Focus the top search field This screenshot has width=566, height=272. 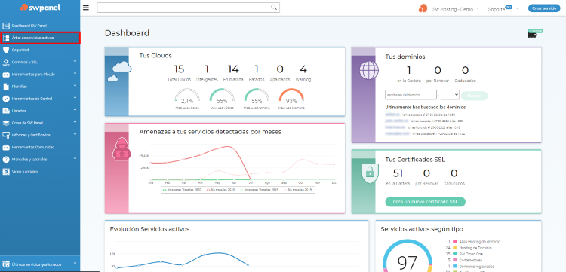point(188,8)
